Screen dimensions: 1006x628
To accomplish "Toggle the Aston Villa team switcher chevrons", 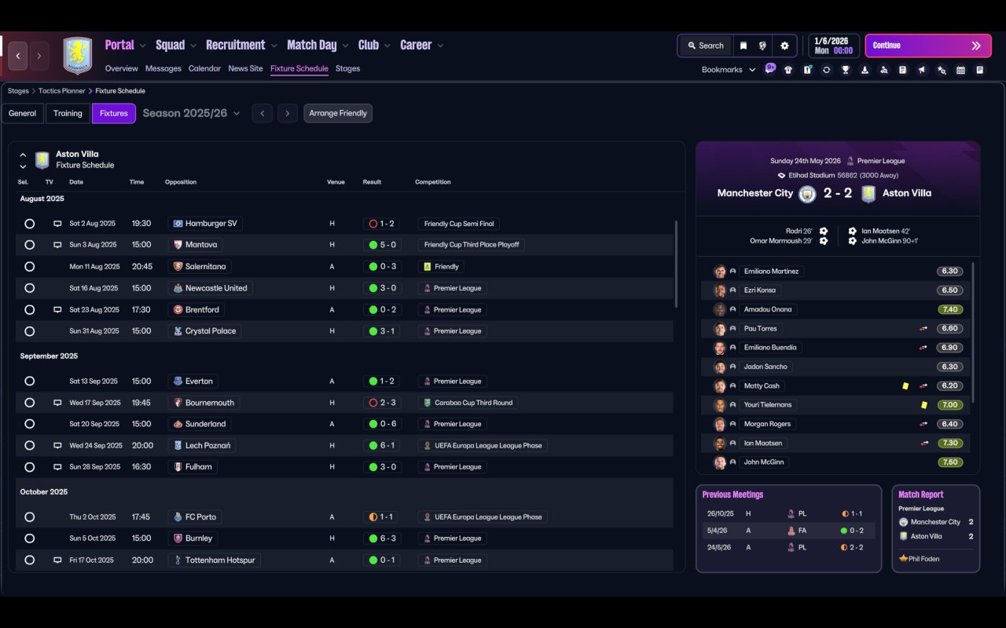I will point(23,160).
